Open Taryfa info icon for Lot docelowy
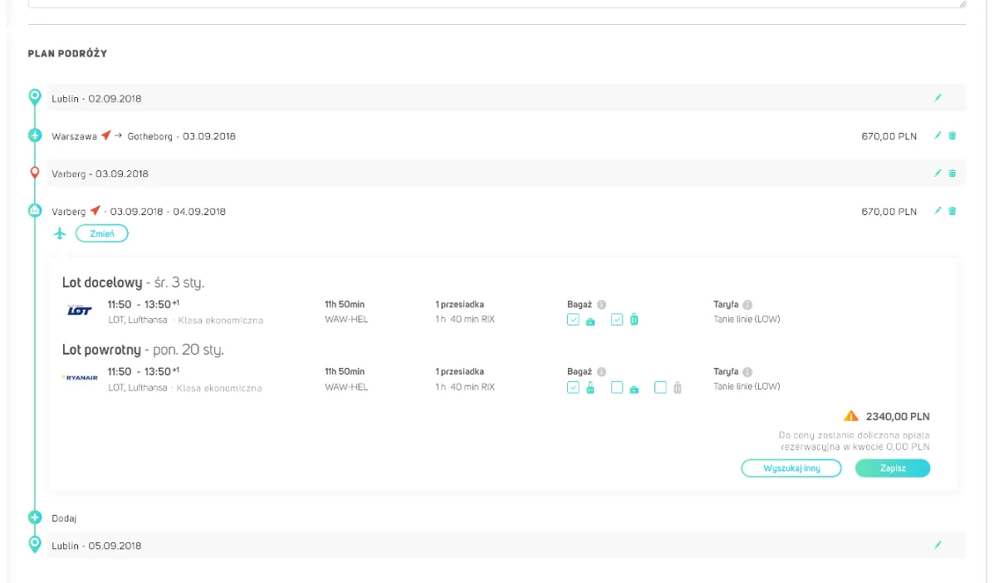The image size is (994, 583). coord(747,304)
